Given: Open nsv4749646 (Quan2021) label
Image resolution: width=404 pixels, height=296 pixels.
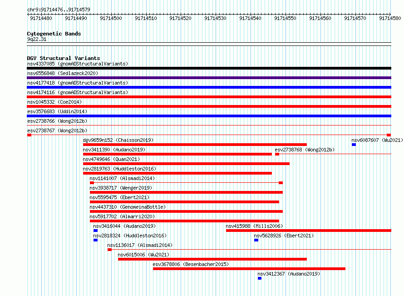Looking at the screenshot, I should pos(111,159).
